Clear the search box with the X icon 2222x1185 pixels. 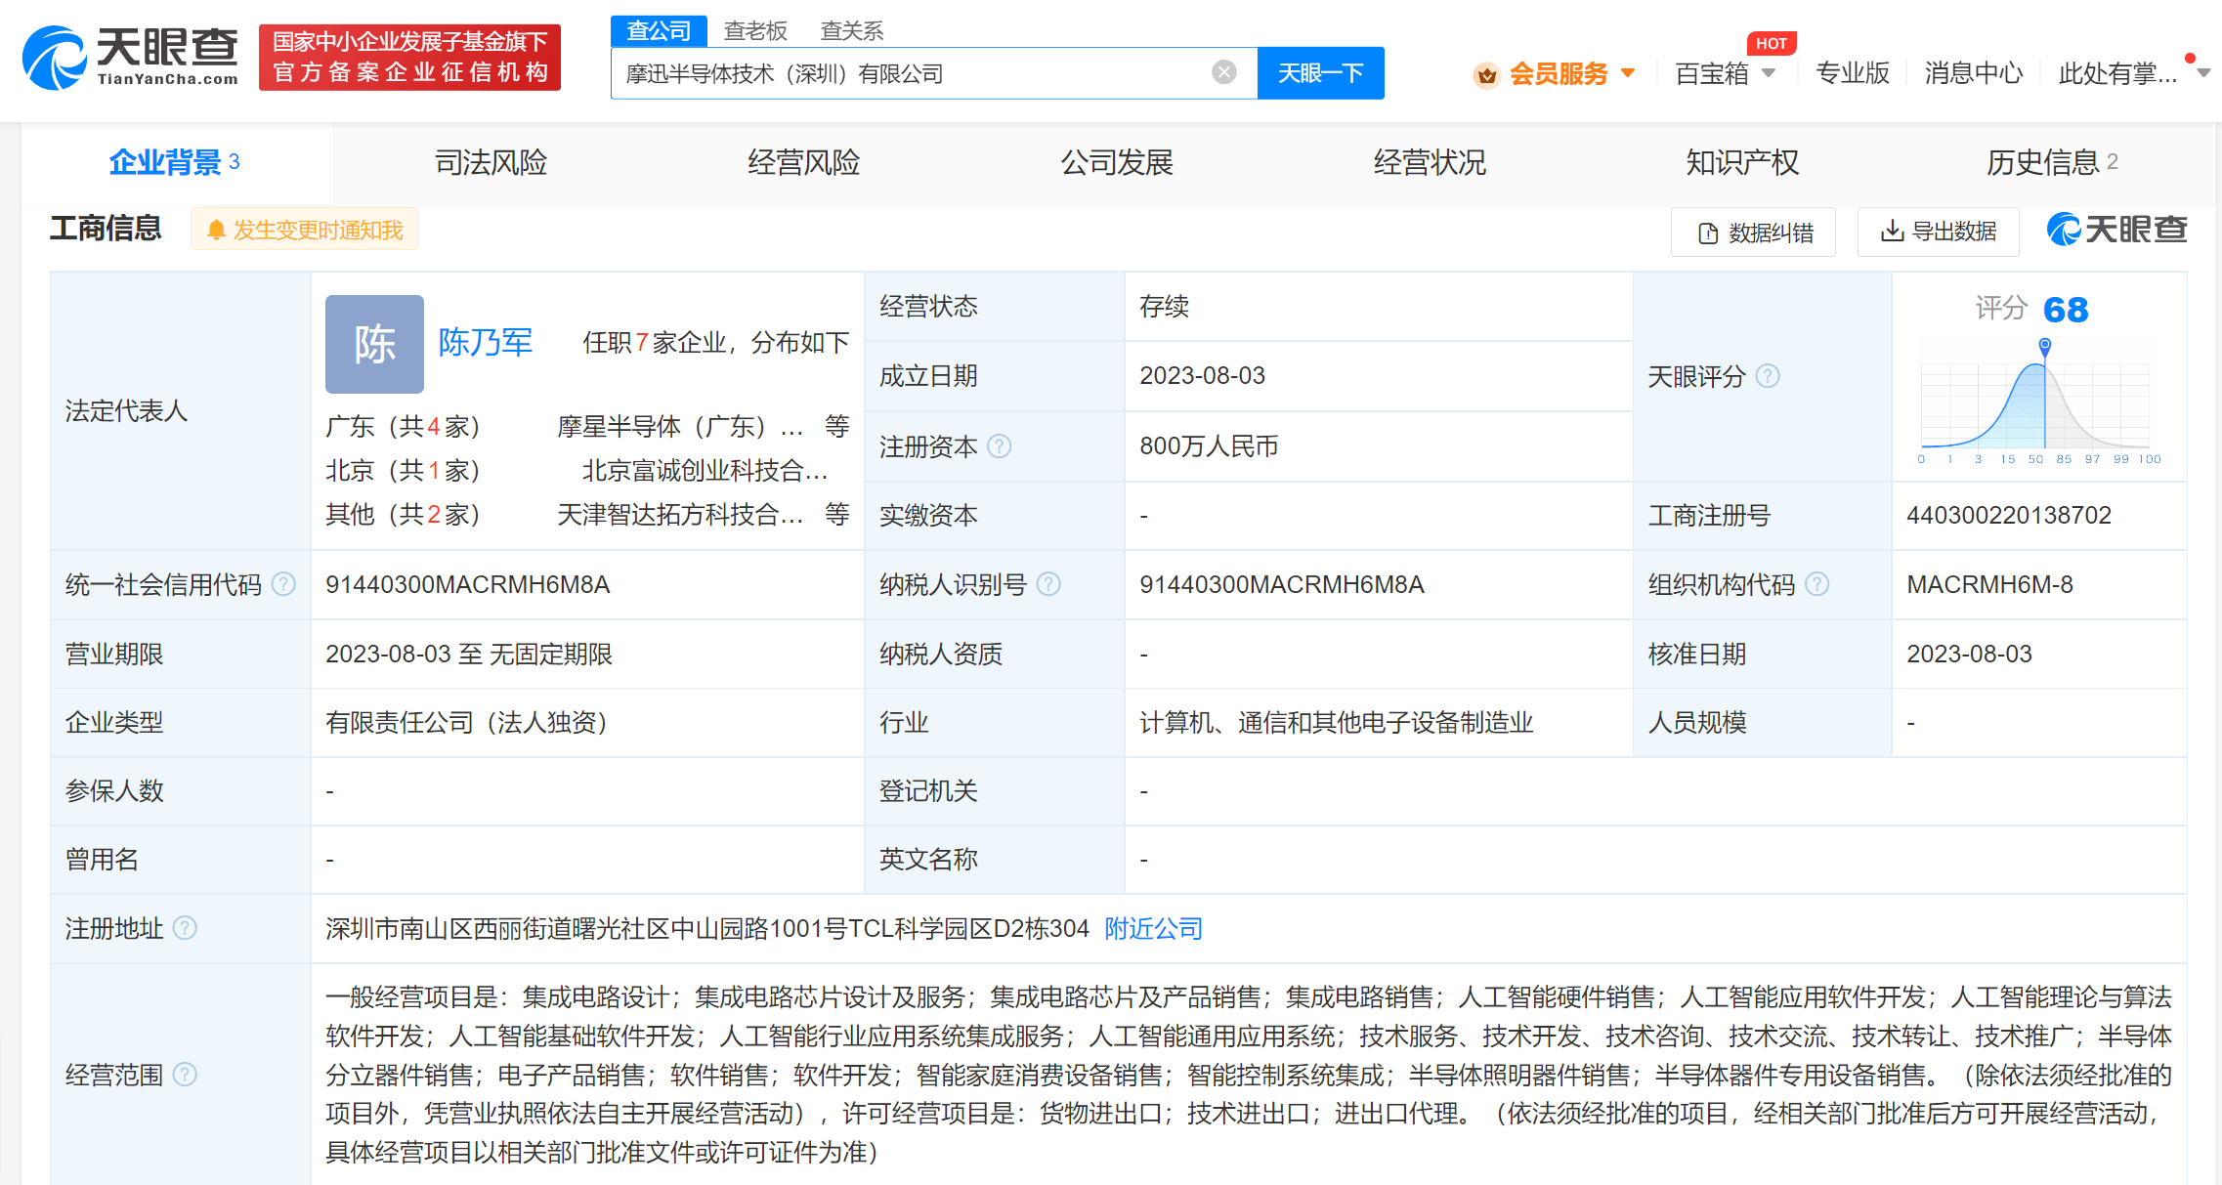1223,71
